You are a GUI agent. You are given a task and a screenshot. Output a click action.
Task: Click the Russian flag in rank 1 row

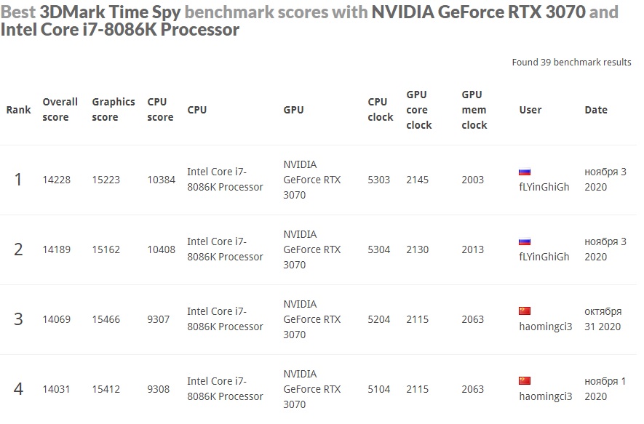tap(525, 172)
